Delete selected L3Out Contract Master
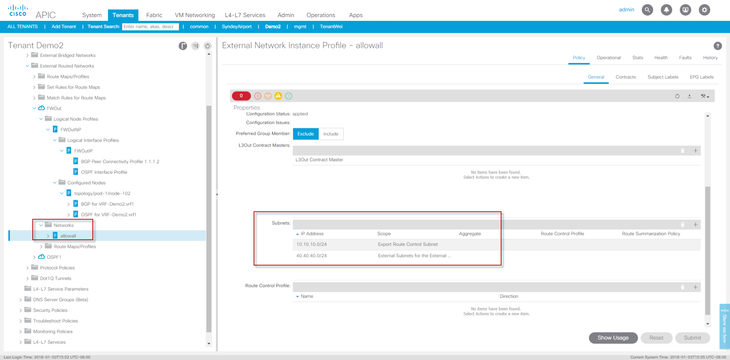Image resolution: width=730 pixels, height=360 pixels. [x=682, y=151]
